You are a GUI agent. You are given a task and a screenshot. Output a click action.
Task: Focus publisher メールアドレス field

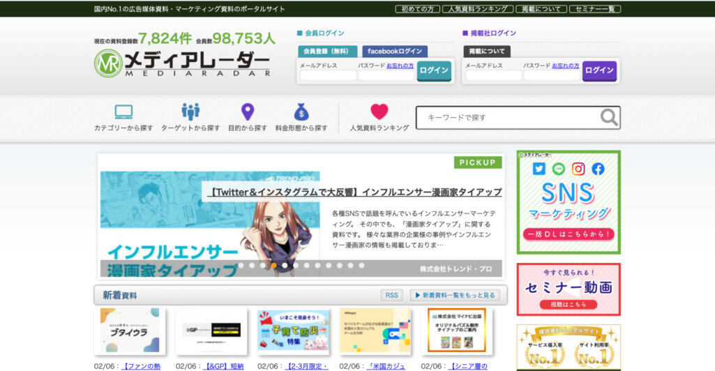click(x=493, y=75)
